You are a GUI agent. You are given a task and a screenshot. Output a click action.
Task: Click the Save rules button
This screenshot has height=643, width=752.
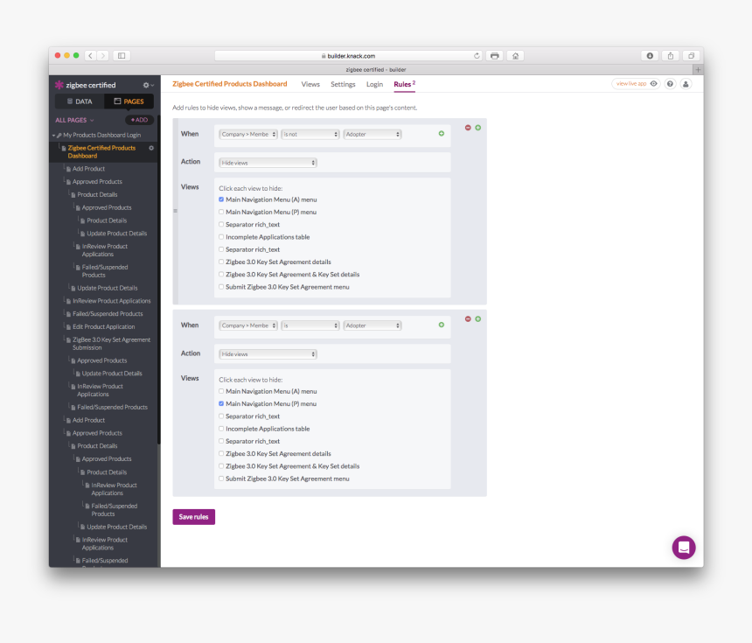pos(194,517)
